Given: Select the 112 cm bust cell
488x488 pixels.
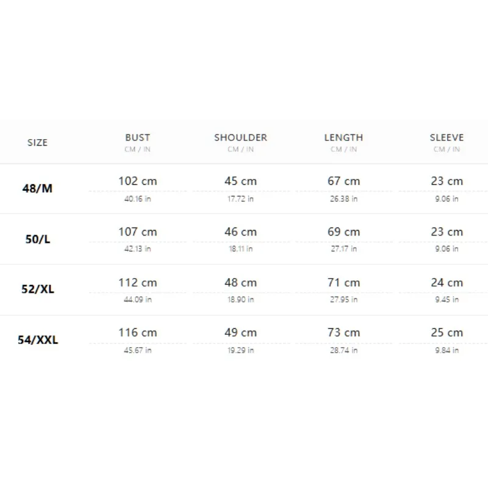Looking at the screenshot, I should (138, 282).
